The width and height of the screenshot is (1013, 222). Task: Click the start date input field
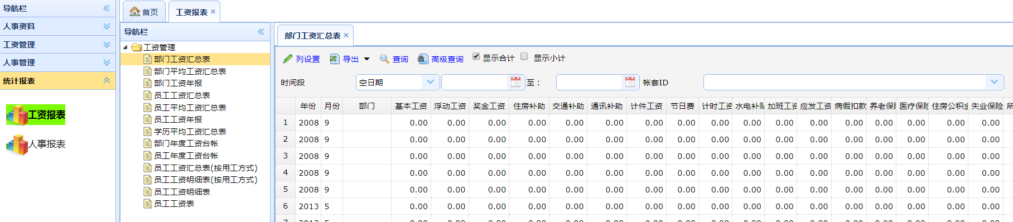(x=475, y=83)
